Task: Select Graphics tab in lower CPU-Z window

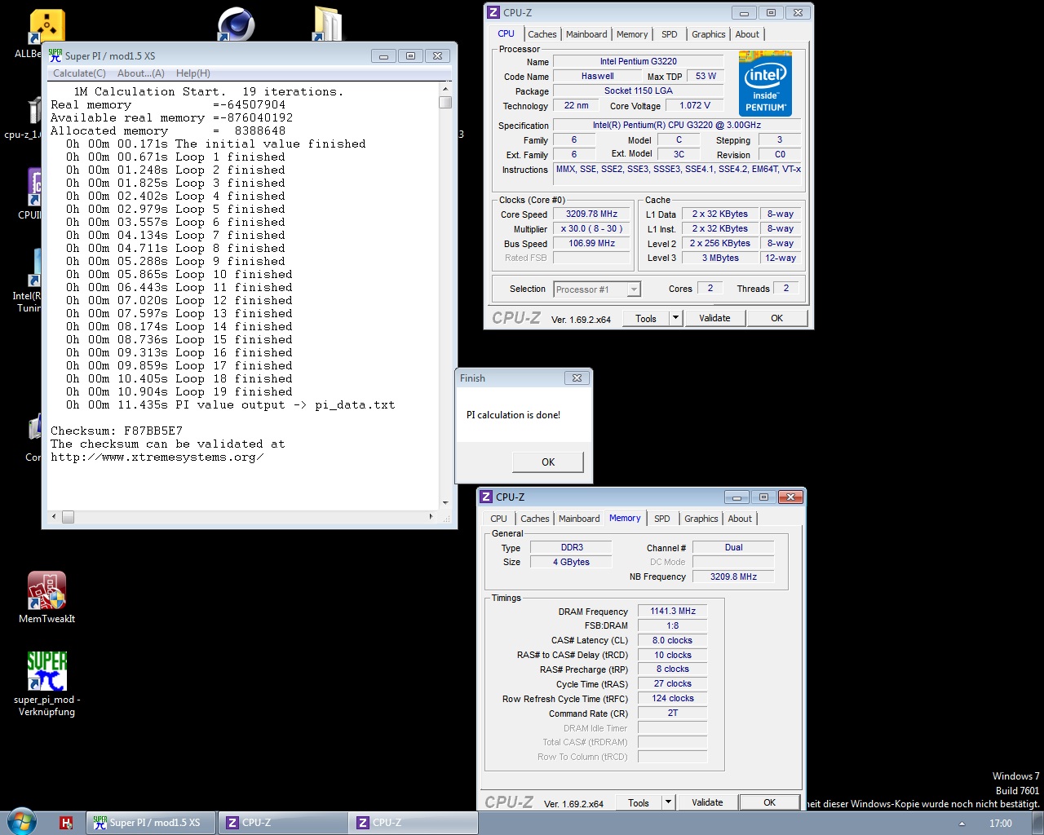Action: tap(701, 519)
